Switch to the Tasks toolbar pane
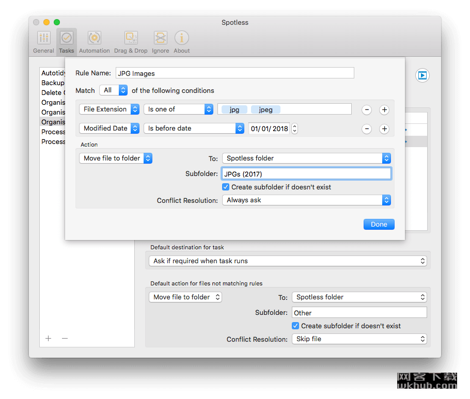Viewport: 470px width, 399px height. (x=66, y=42)
